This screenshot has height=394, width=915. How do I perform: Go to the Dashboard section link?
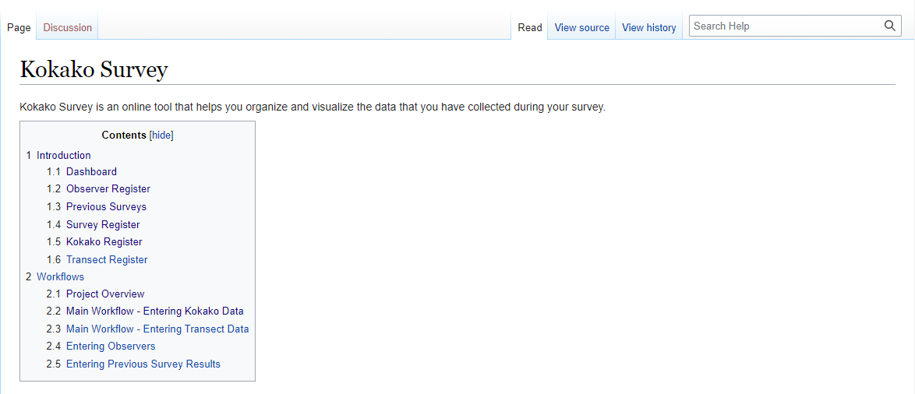92,171
